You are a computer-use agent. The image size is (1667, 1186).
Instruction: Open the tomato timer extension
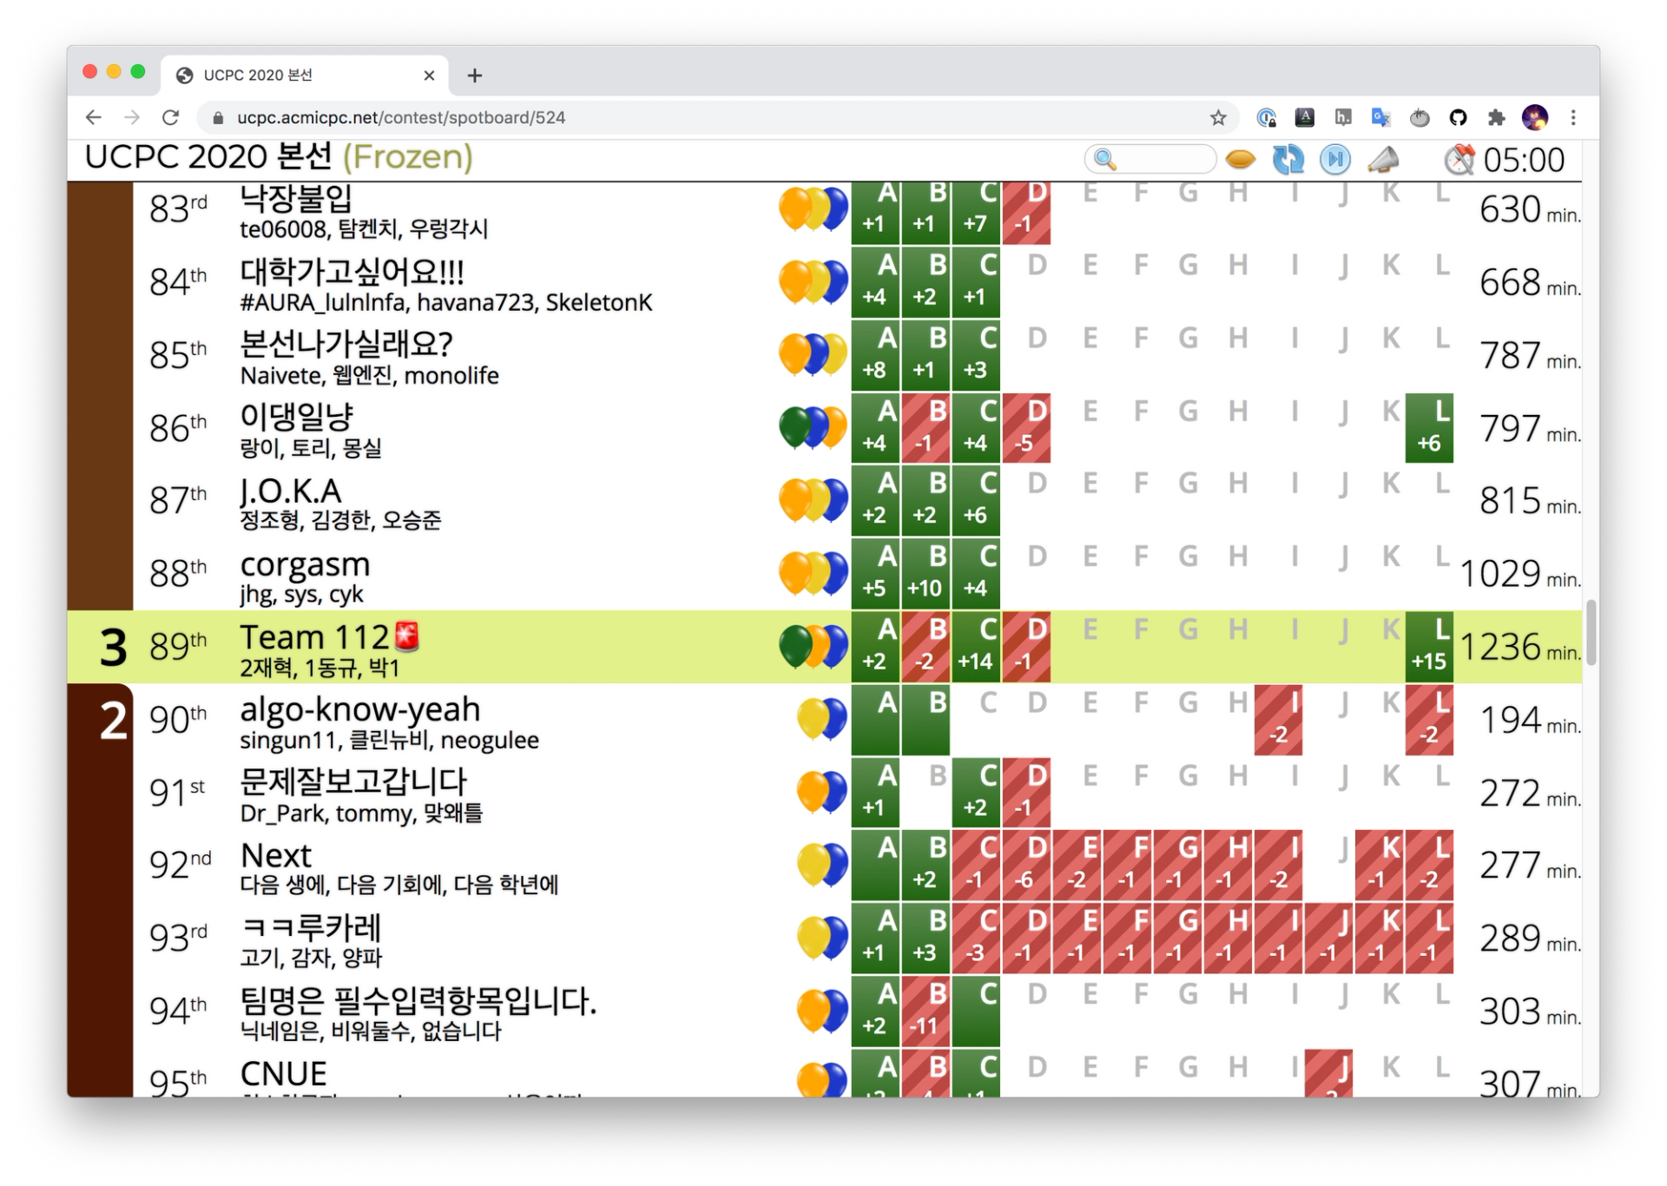click(x=1420, y=118)
